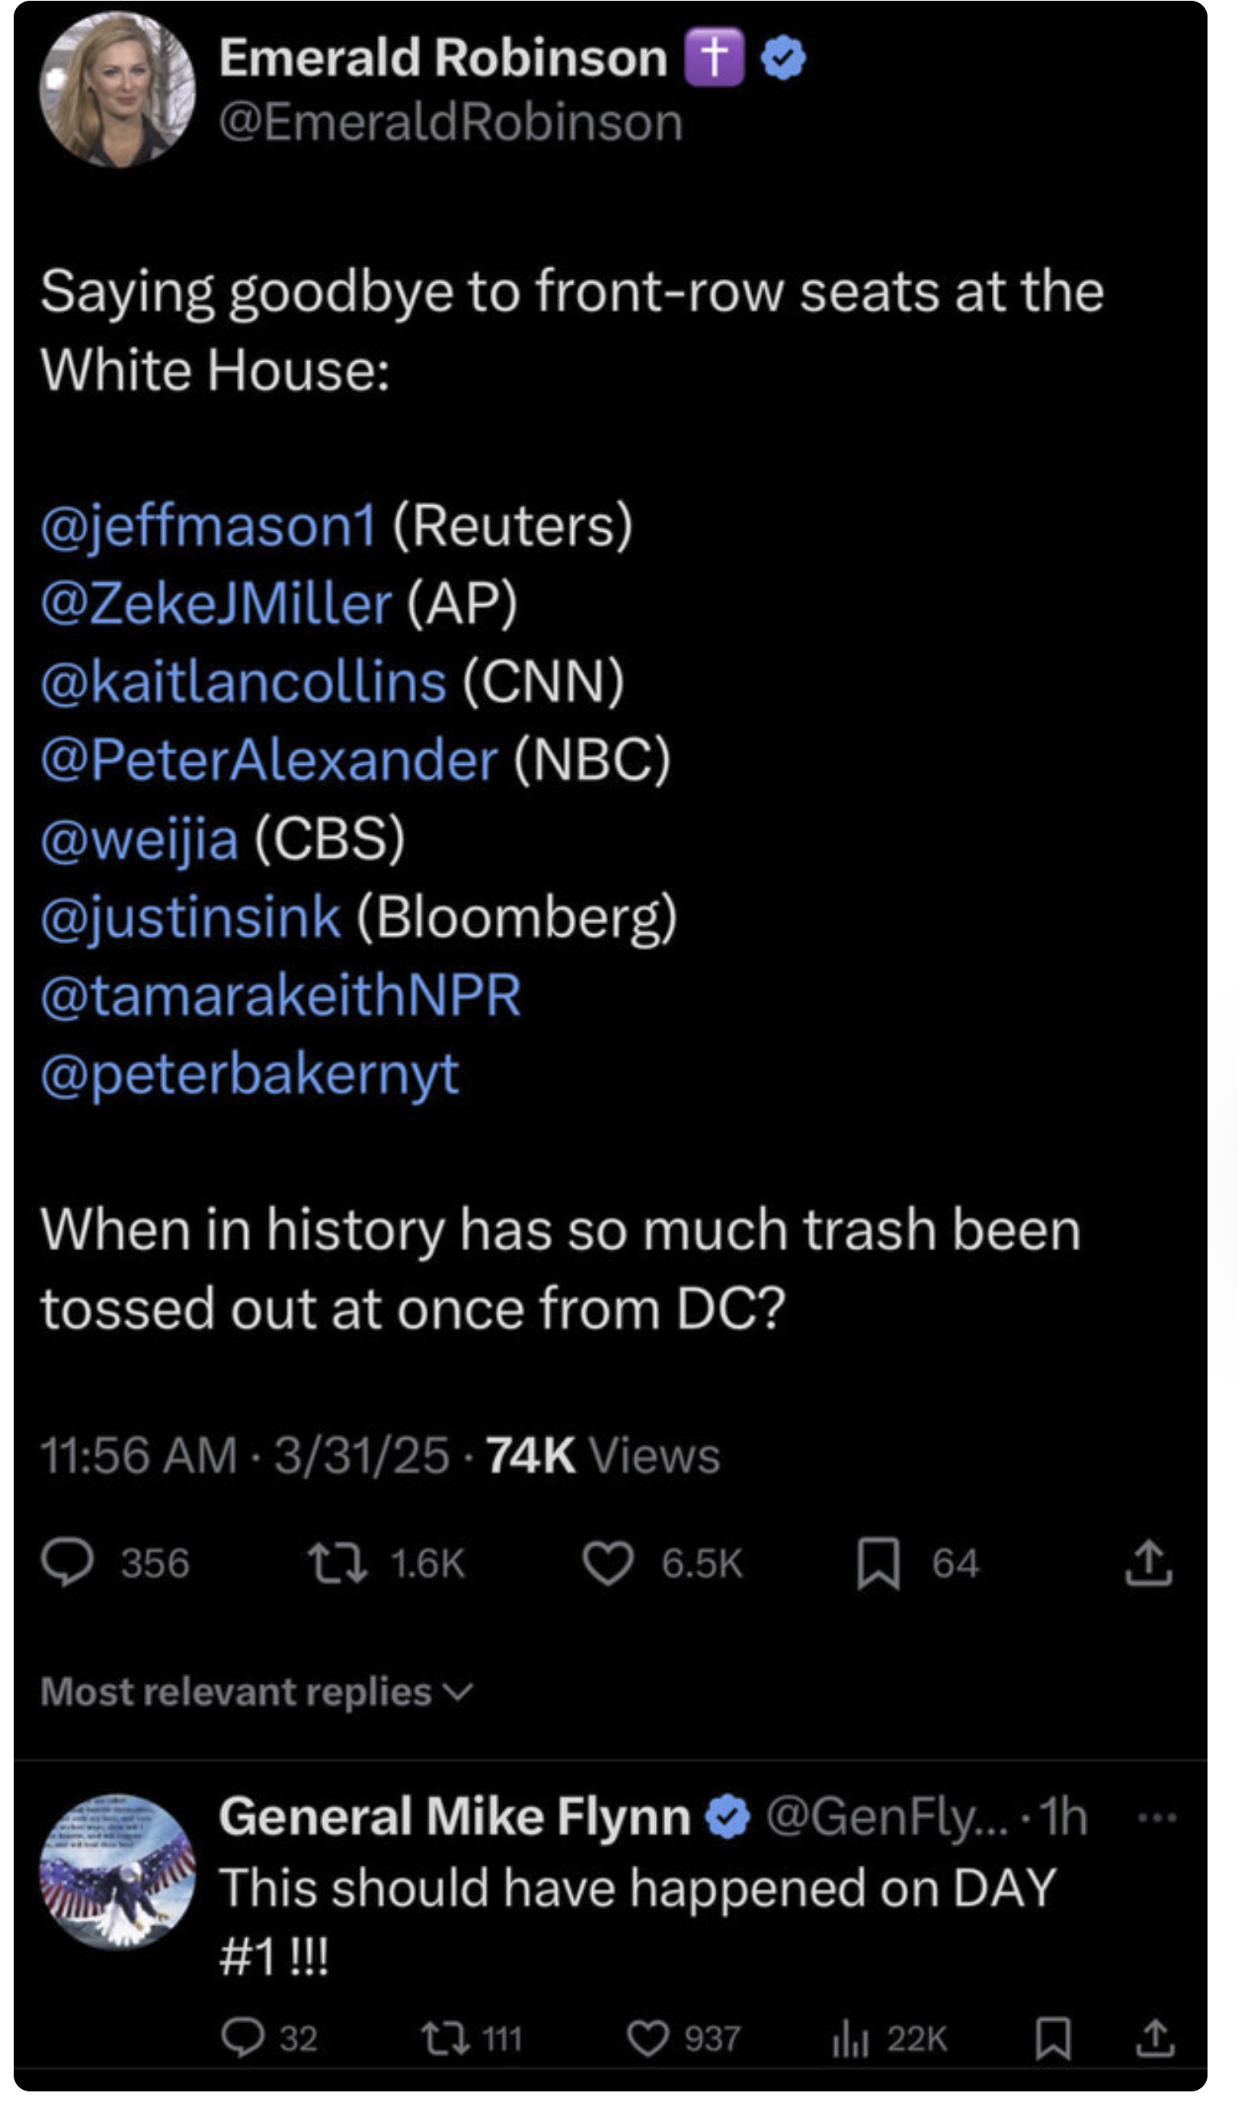Click the blue verified badge by Emerald Robinson
The height and width of the screenshot is (2115, 1238).
783,58
